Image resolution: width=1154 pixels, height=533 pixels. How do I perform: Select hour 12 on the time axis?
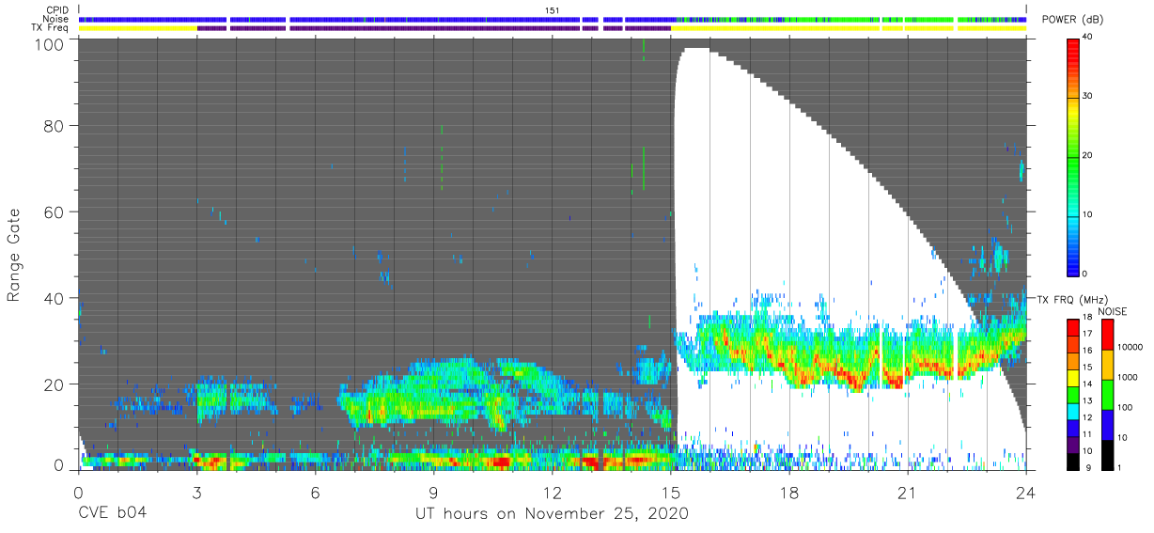coord(552,493)
